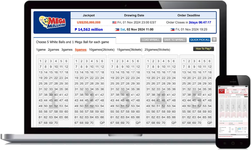
Task: Click Philippine flag beside Sat 02 Nov date
Action: click(x=117, y=29)
